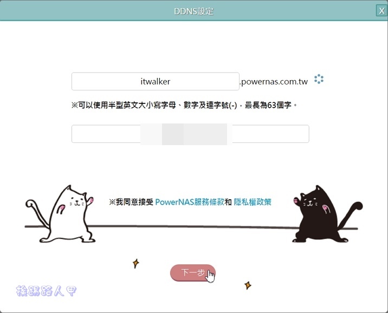Click the DDNS設定 title text
Viewport: 388px width, 313px height.
click(194, 11)
